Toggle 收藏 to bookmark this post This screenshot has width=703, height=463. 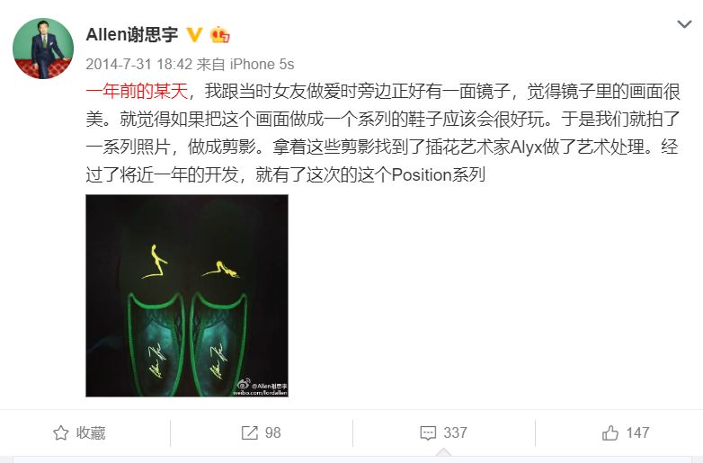pyautogui.click(x=79, y=433)
